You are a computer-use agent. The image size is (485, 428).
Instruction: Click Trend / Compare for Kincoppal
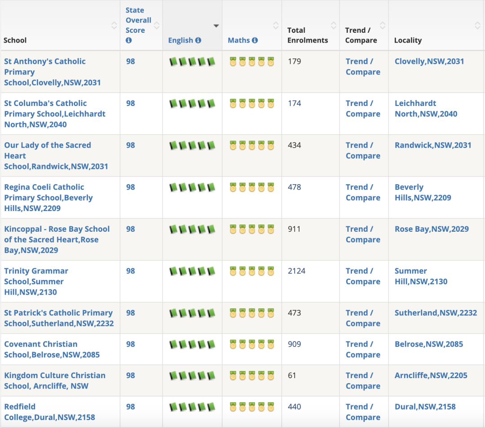pos(363,234)
